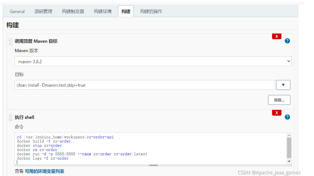Click the shell command scrollbar down arrow
Viewport: 314px width, 176px height.
(289, 162)
